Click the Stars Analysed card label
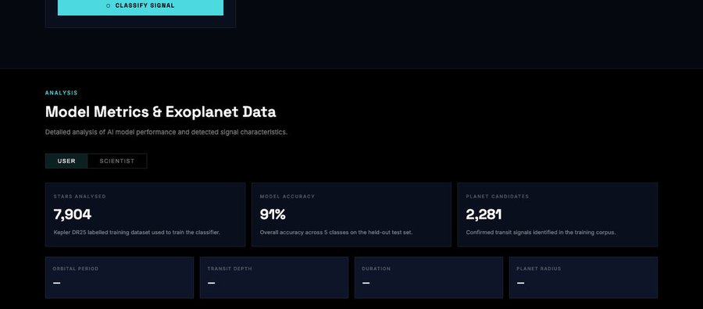The image size is (703, 309). [80, 197]
